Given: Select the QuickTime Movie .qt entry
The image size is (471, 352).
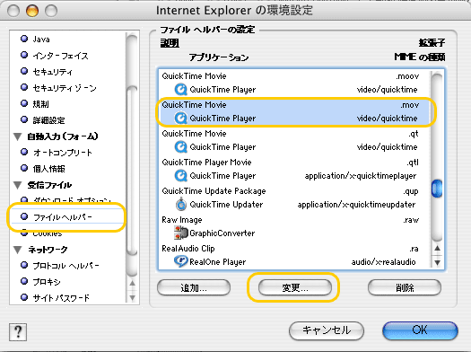Looking at the screenshot, I should (x=294, y=140).
